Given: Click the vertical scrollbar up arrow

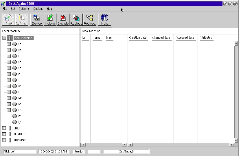Looking at the screenshot, I should click(236, 44).
